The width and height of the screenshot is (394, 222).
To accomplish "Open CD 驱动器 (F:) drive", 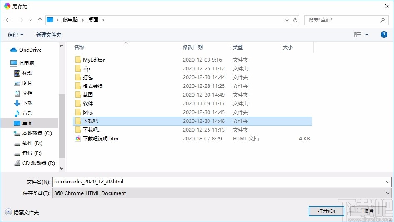I will point(35,163).
